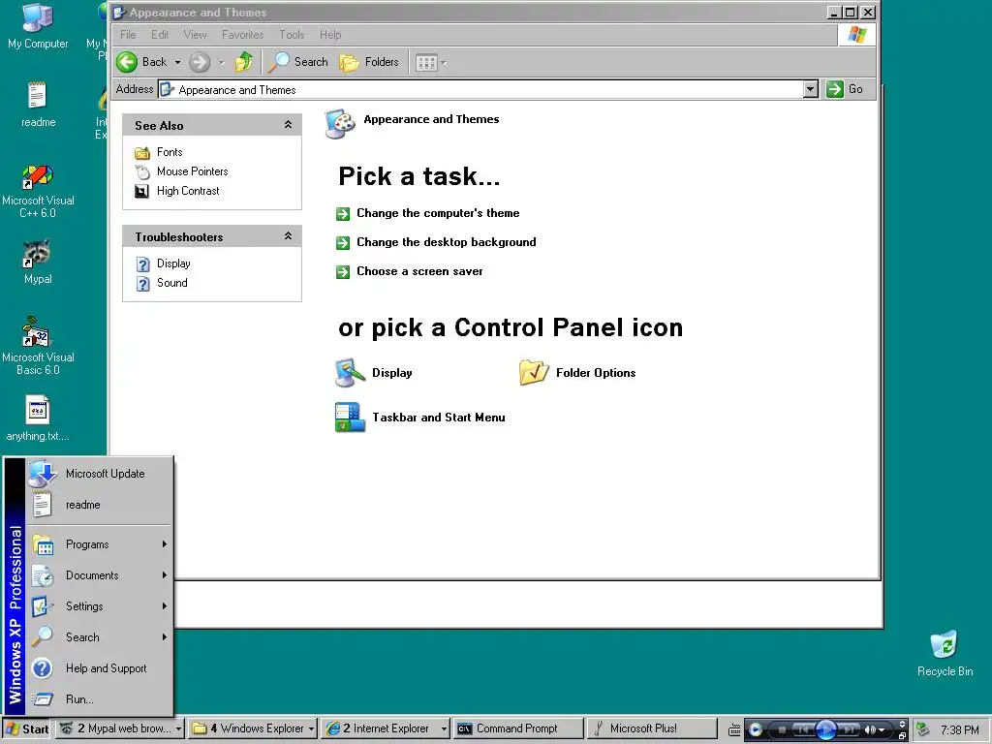Image resolution: width=992 pixels, height=744 pixels.
Task: Open the Views toolbar button
Action: click(430, 63)
